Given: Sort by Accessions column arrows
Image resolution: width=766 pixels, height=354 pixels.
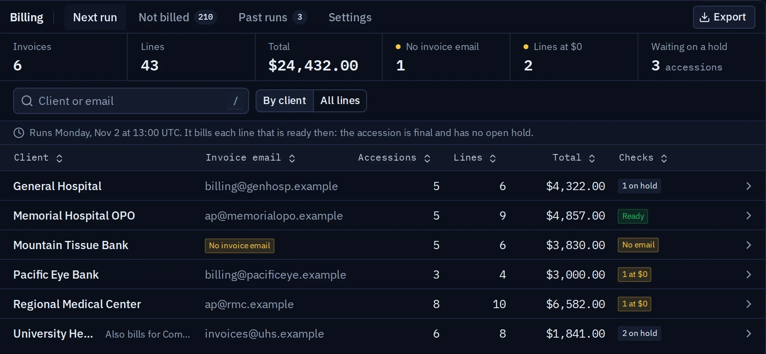Looking at the screenshot, I should (427, 158).
